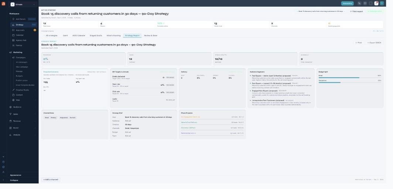Click the Emails delivered Not started badge
The width and height of the screenshot is (393, 189).
[x=170, y=78]
